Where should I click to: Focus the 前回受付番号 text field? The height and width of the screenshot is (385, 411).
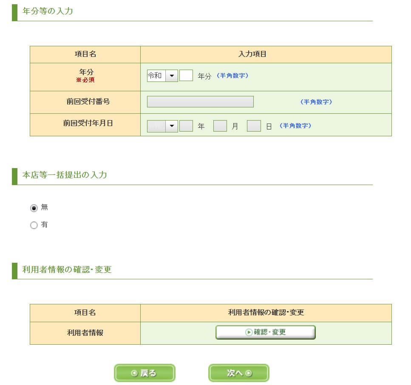(x=200, y=102)
